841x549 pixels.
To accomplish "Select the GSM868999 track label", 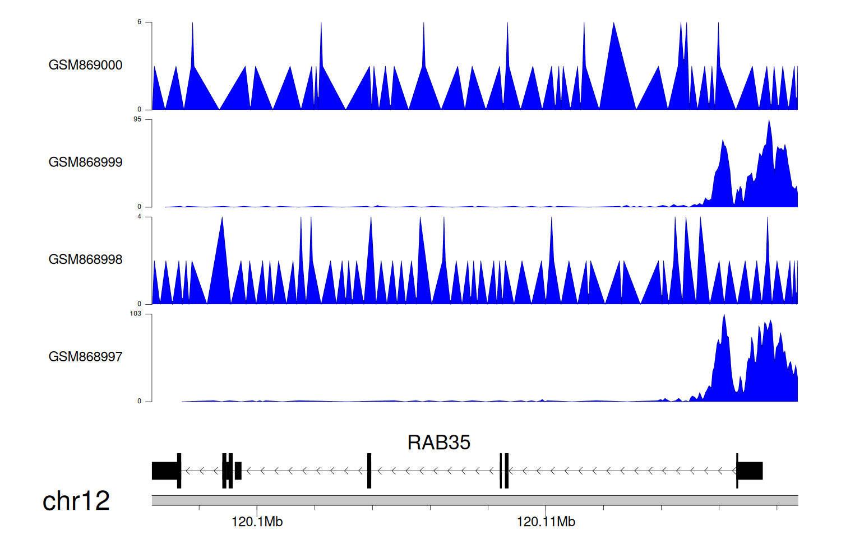I will [85, 162].
